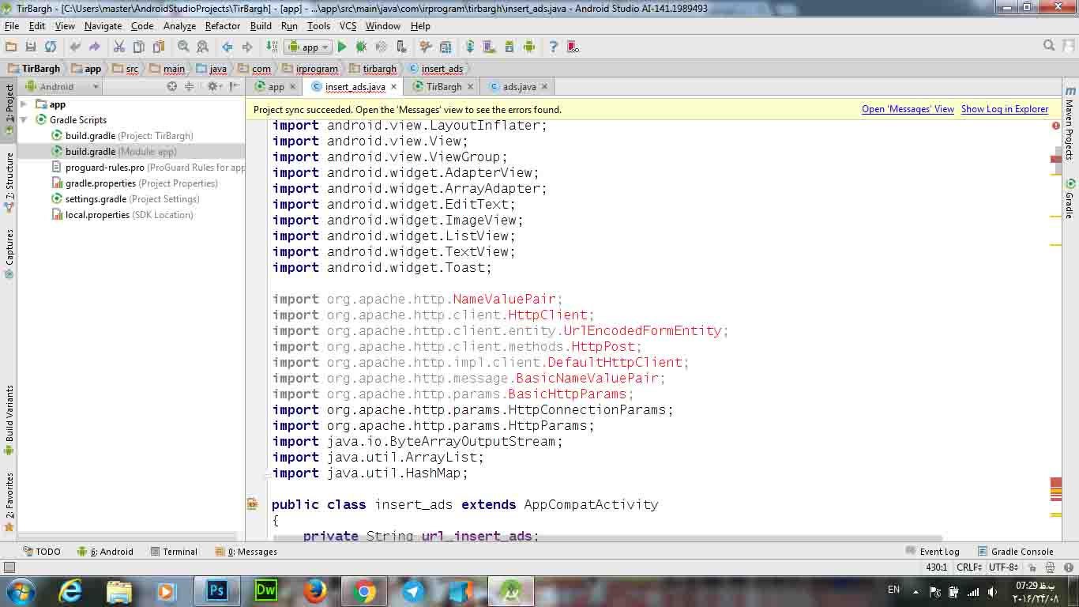Toggle the read-only lock icon in status bar
The width and height of the screenshot is (1079, 607).
(x=1033, y=567)
